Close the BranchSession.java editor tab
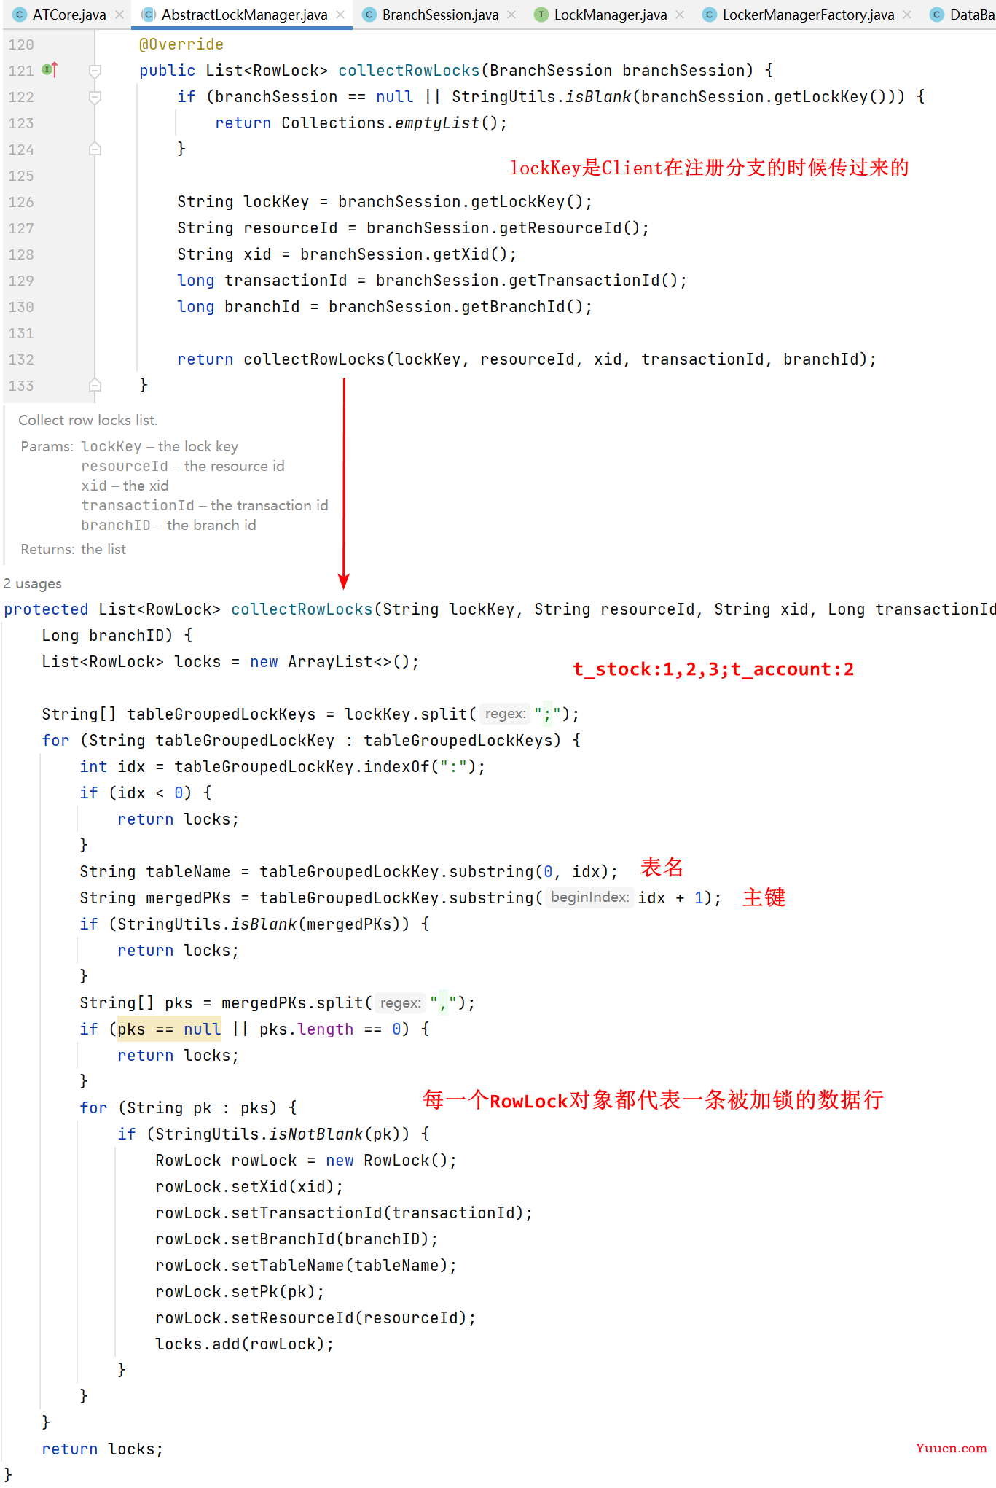The height and width of the screenshot is (1488, 996). (x=511, y=15)
